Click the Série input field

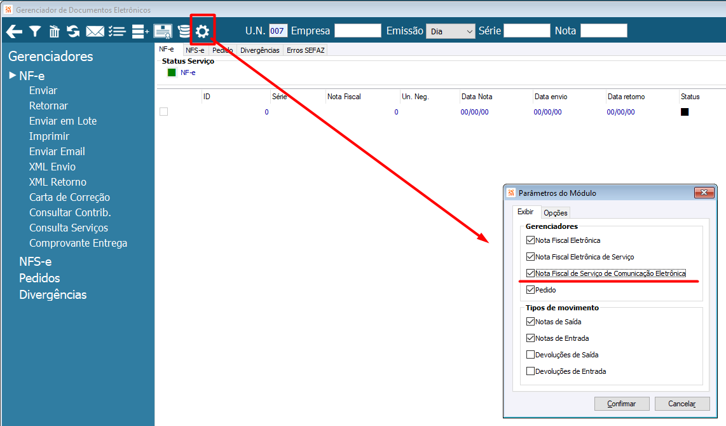point(526,31)
